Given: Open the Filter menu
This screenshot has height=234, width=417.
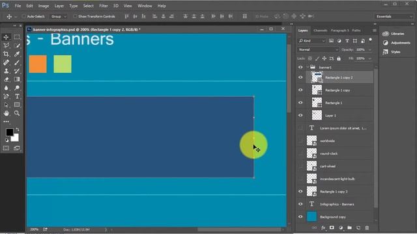Looking at the screenshot, I should 104,6.
